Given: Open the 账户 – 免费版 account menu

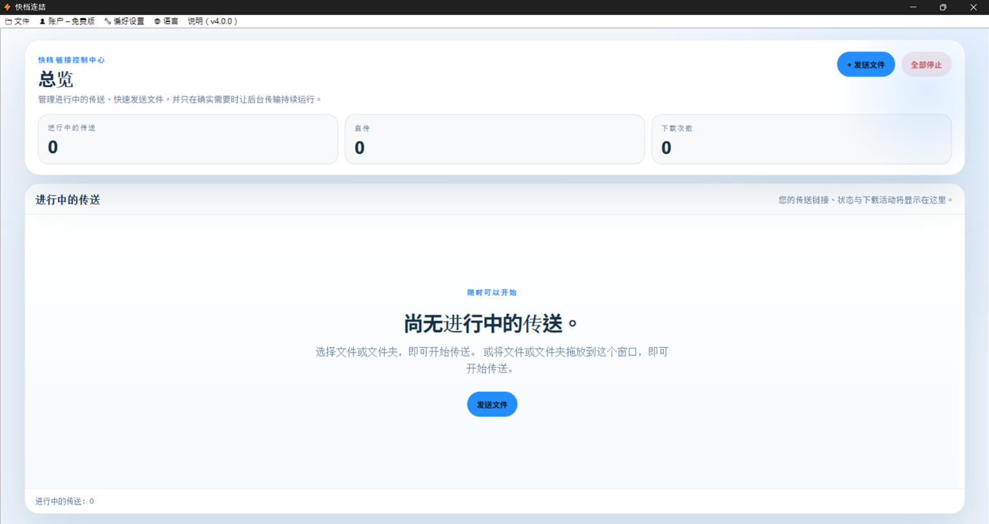Looking at the screenshot, I should (67, 21).
